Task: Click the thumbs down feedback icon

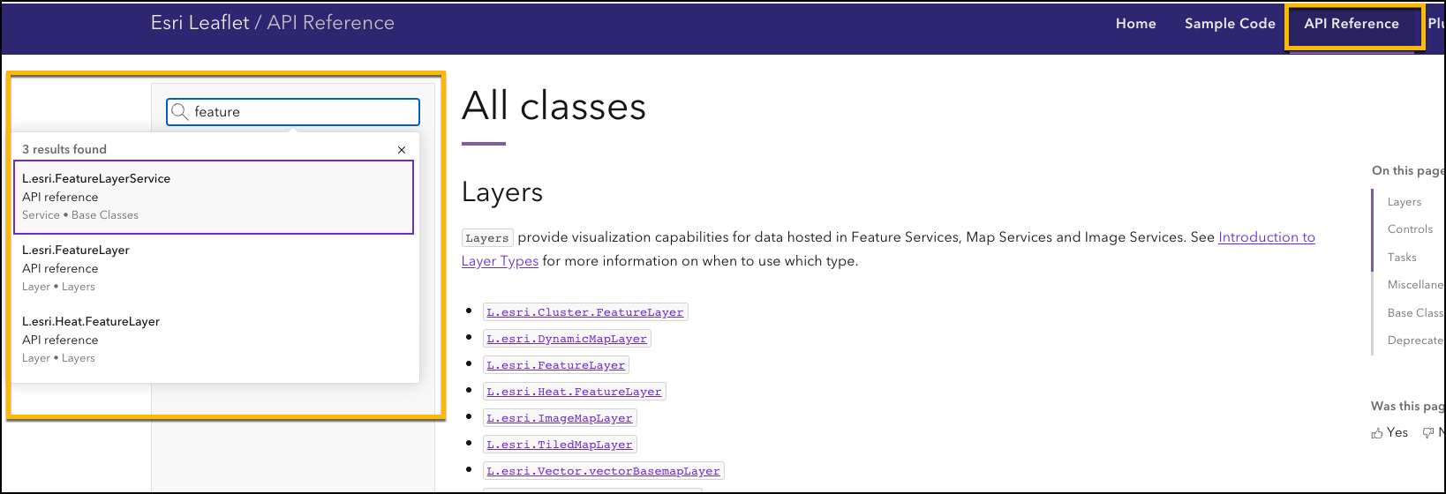Action: (x=1427, y=433)
